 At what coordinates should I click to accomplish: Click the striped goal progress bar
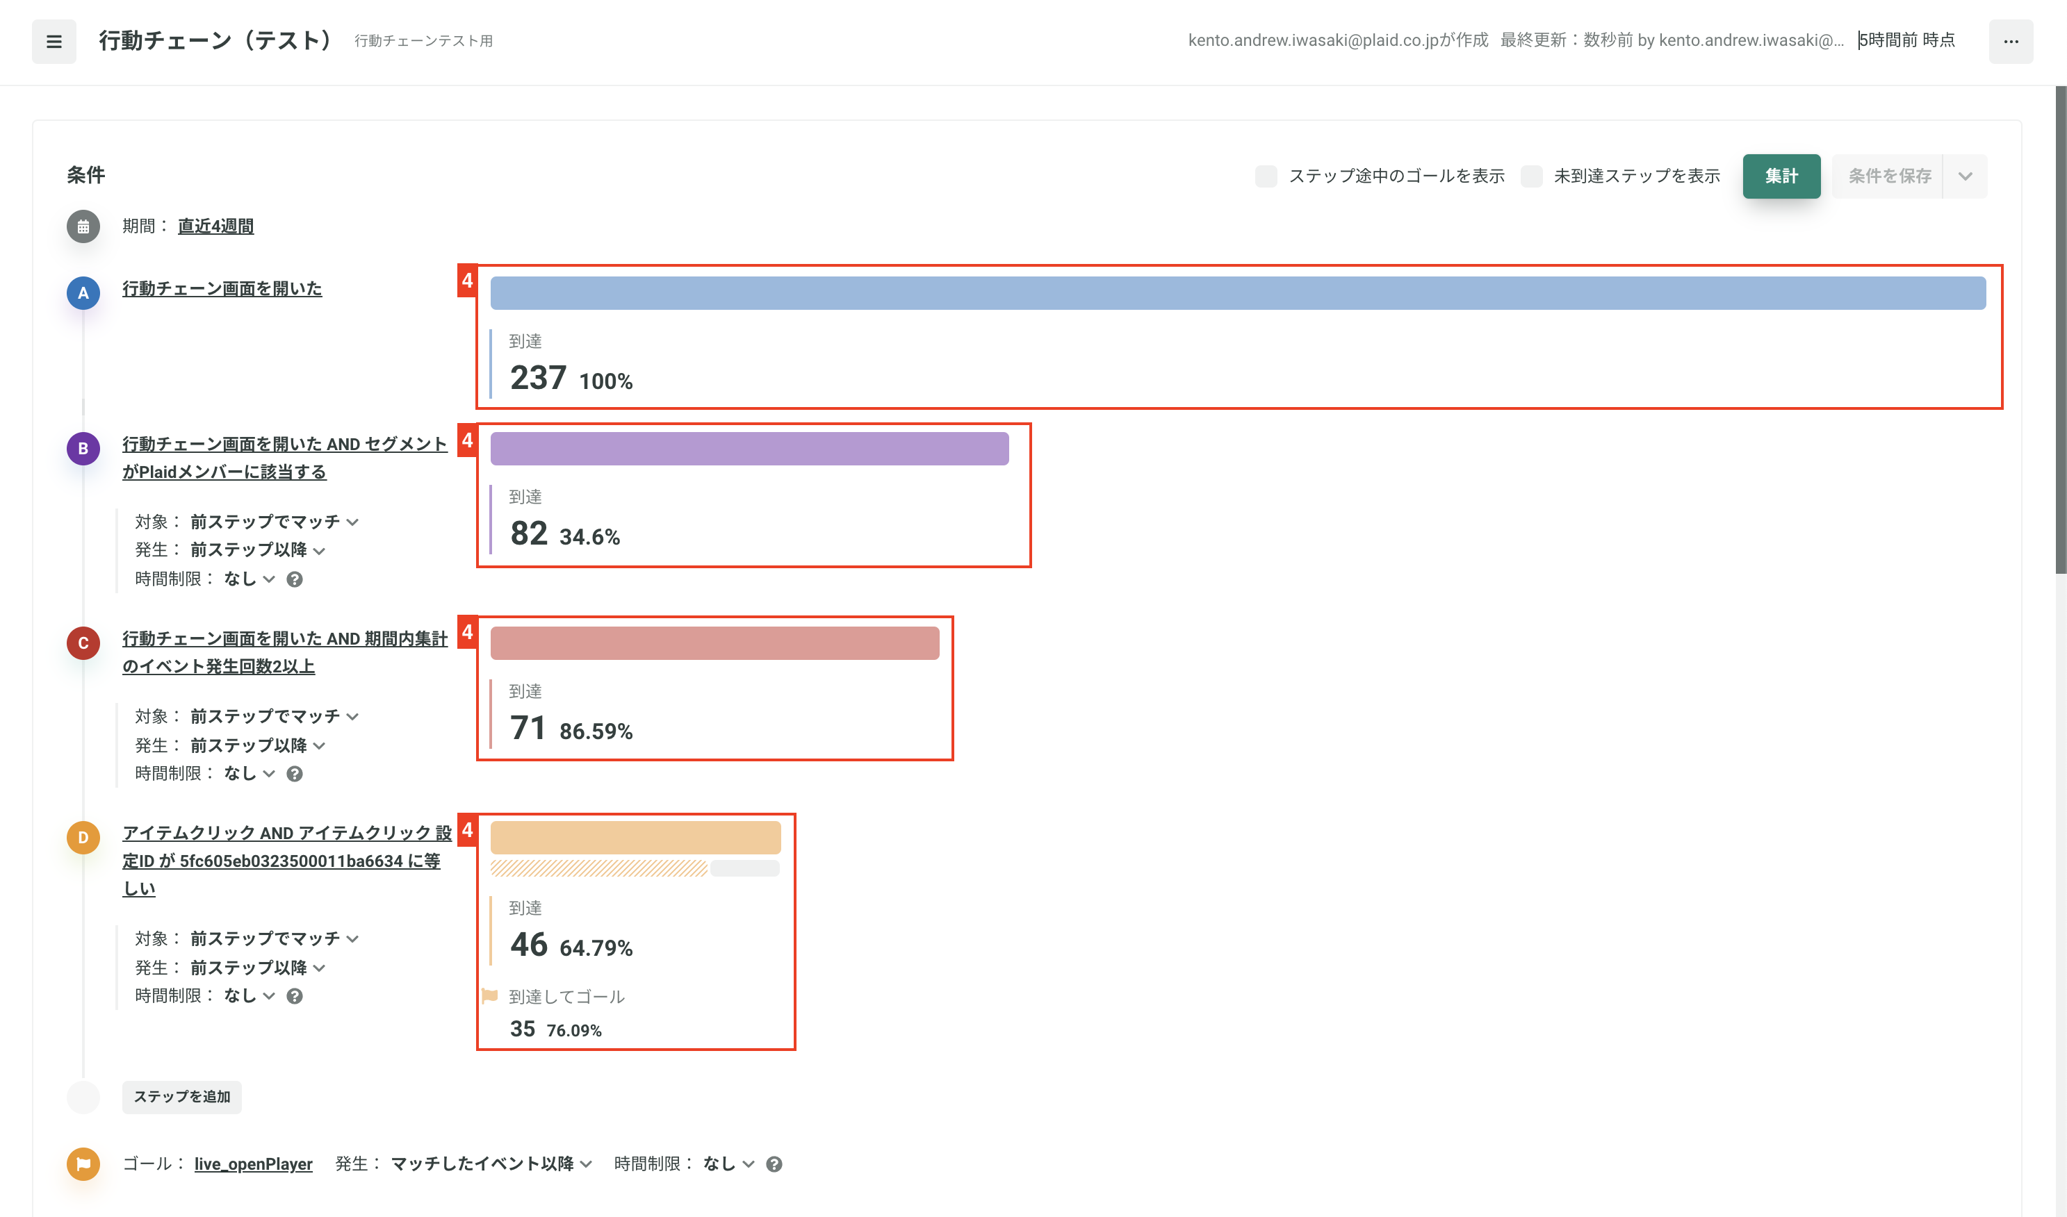point(599,868)
